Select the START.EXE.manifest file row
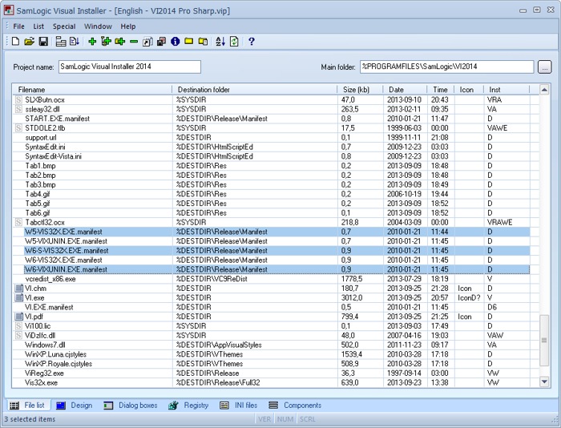This screenshot has height=428, width=561. pyautogui.click(x=271, y=119)
